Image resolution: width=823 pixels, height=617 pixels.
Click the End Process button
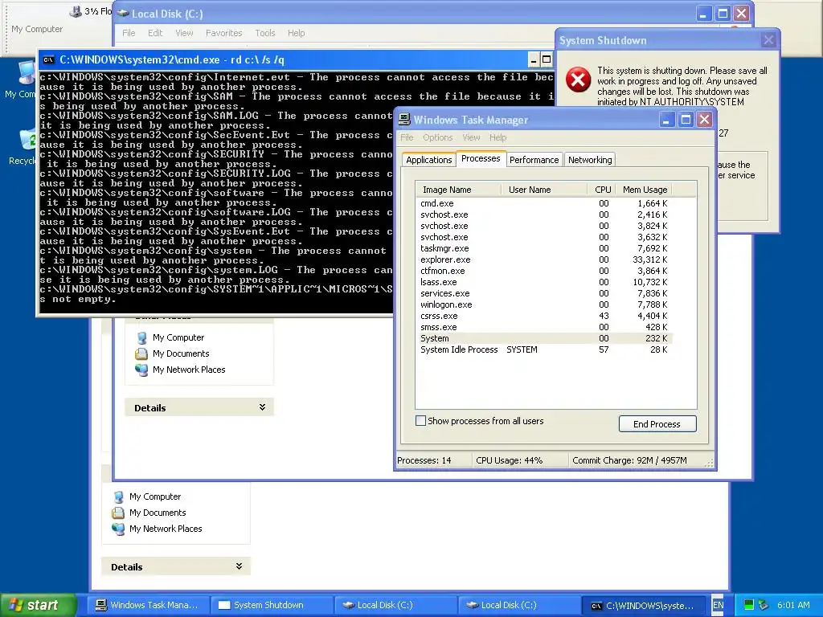click(x=657, y=424)
